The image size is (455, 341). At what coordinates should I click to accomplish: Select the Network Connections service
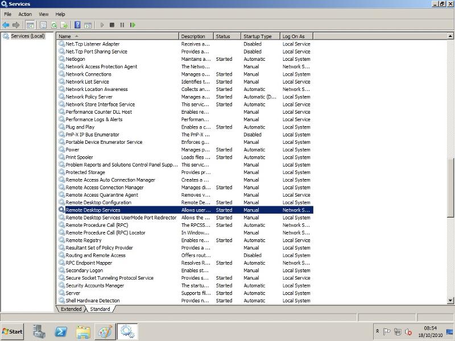[x=185, y=74]
